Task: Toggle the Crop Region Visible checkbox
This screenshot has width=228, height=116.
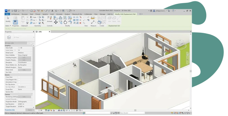Action: 19,80
